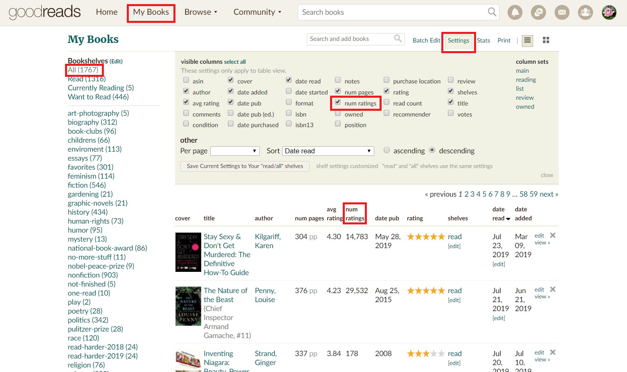Screen dimensions: 627x372
Task: Expand the Community menu
Action: point(257,12)
